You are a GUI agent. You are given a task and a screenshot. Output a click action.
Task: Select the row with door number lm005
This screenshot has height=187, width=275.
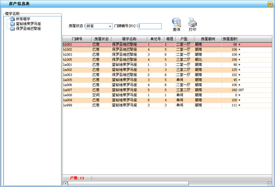167,80
